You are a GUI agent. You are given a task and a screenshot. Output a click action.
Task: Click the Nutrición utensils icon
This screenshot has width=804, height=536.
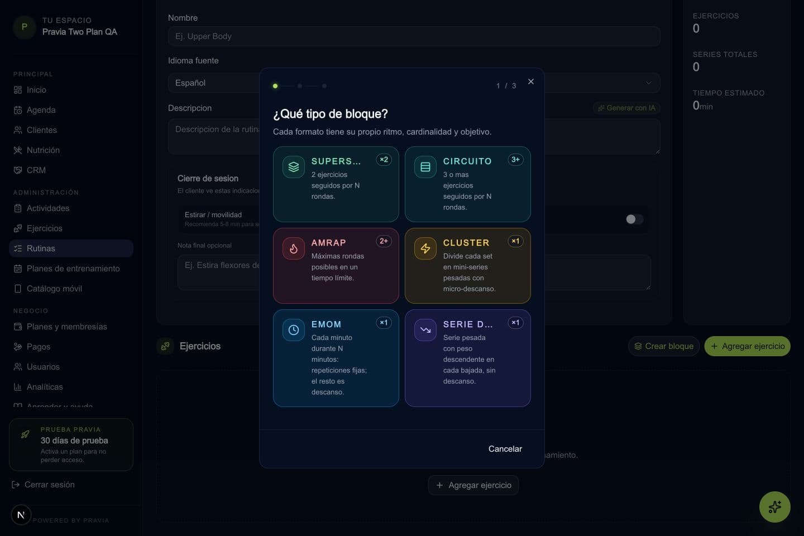point(18,150)
